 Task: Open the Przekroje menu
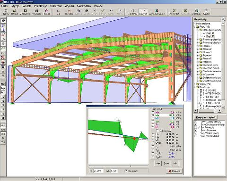(x=41, y=6)
